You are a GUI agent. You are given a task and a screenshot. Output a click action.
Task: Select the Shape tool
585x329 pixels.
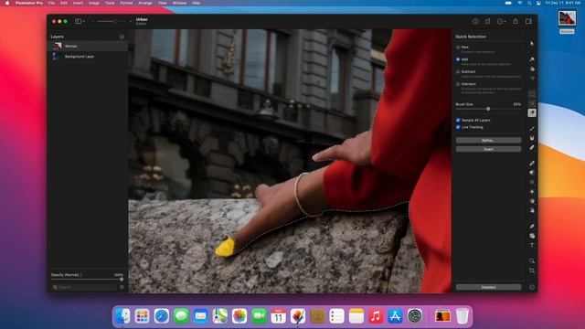(532, 236)
